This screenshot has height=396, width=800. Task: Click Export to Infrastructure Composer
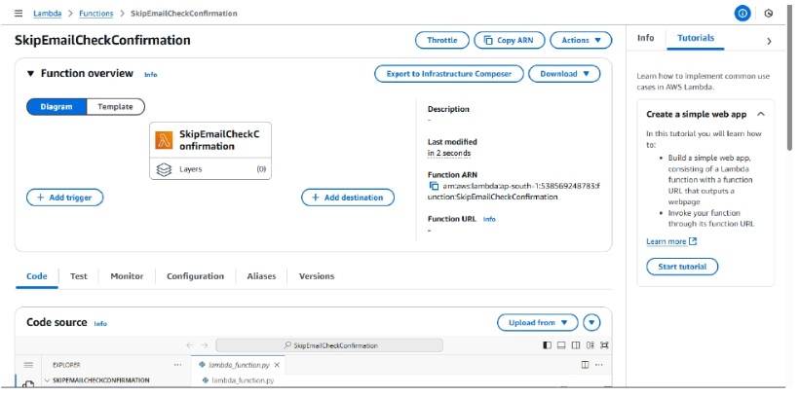tap(449, 74)
